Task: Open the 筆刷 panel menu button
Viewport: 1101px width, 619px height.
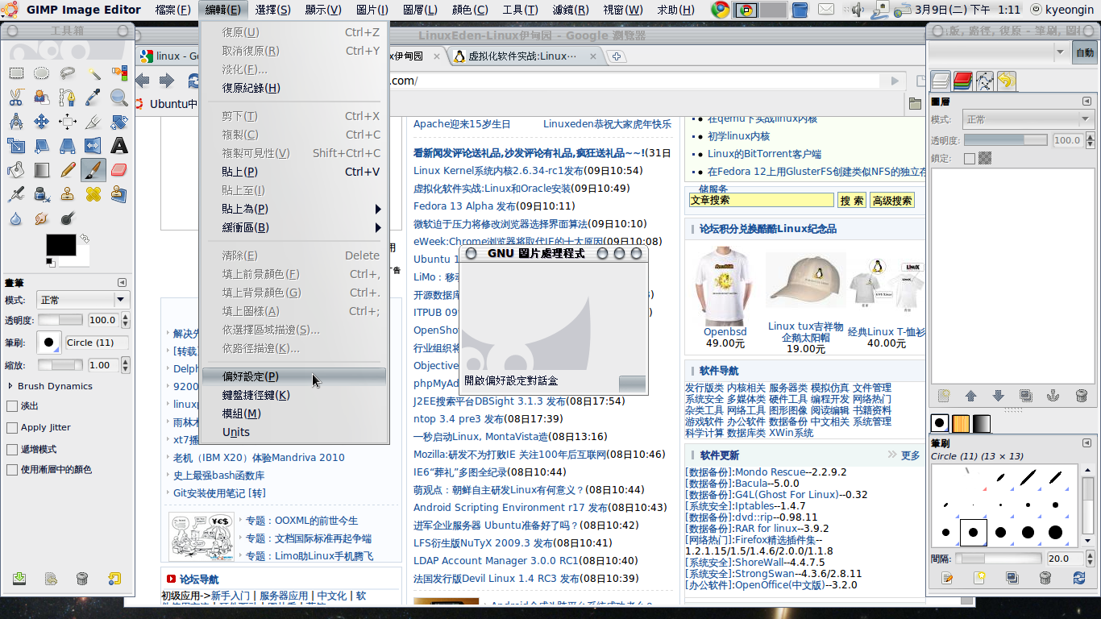Action: tap(1086, 443)
